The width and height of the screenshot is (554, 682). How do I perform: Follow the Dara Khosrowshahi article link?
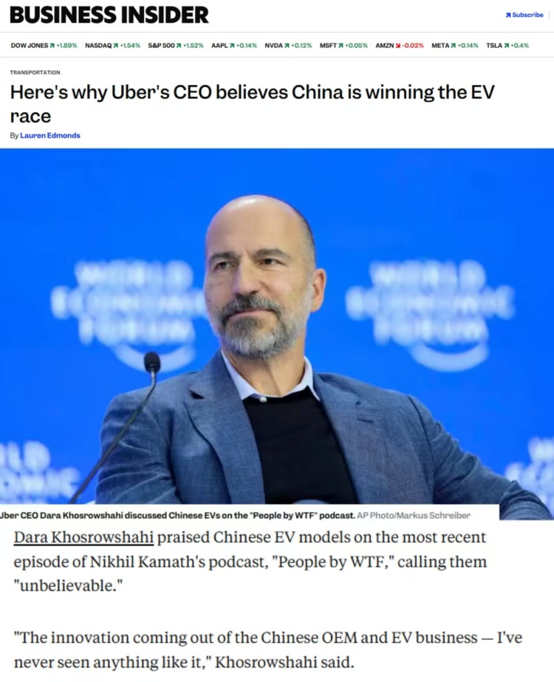pos(83,536)
